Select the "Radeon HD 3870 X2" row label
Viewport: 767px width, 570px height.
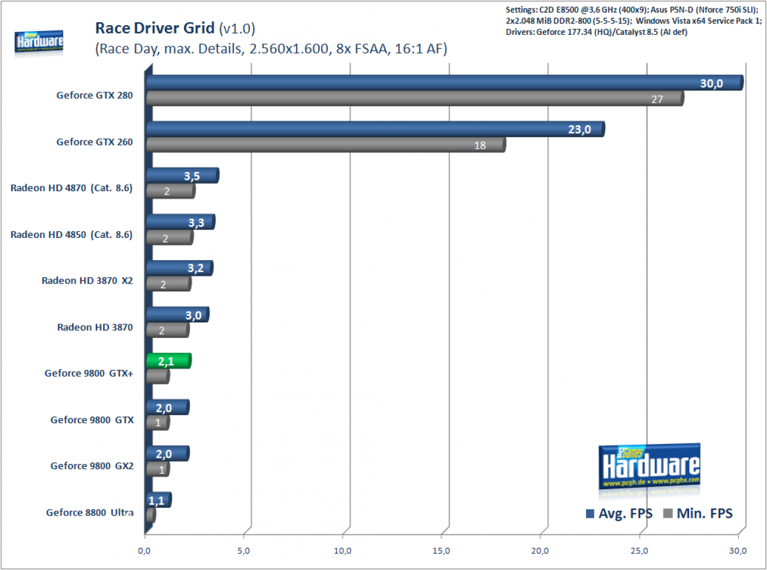87,280
